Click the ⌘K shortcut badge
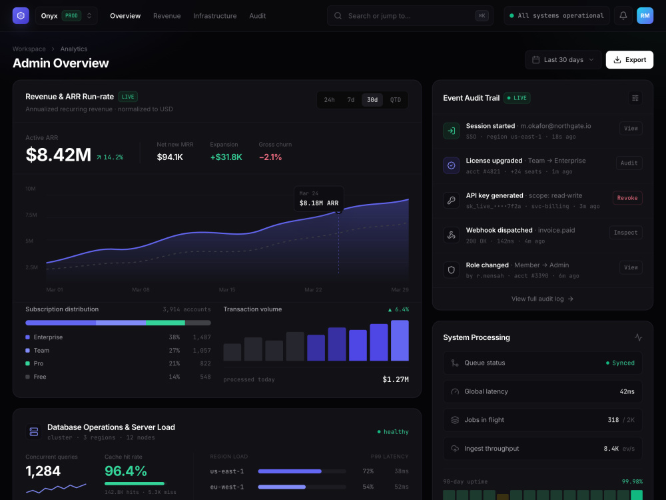Image resolution: width=666 pixels, height=500 pixels. (x=482, y=16)
